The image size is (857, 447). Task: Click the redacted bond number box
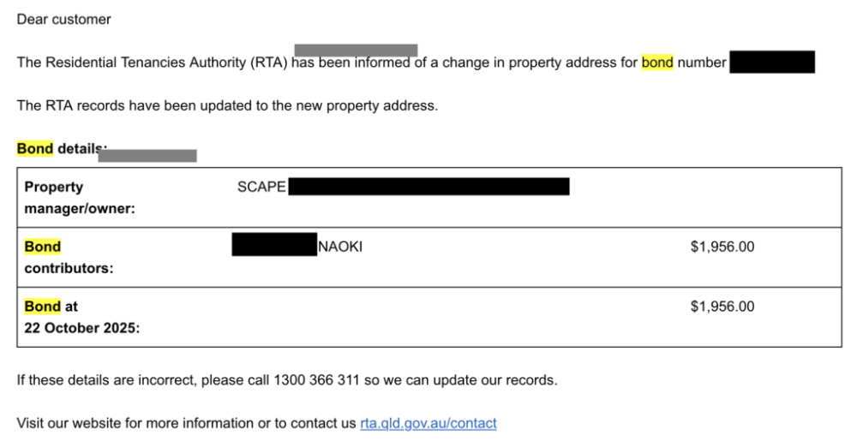click(x=771, y=63)
